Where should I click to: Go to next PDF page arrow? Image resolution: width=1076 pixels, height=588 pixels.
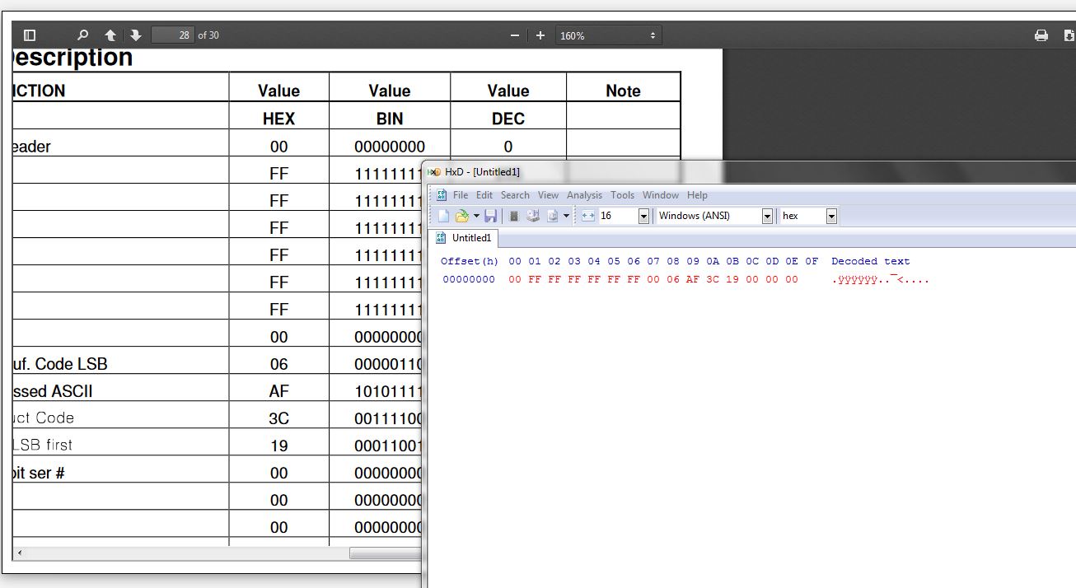pos(136,35)
